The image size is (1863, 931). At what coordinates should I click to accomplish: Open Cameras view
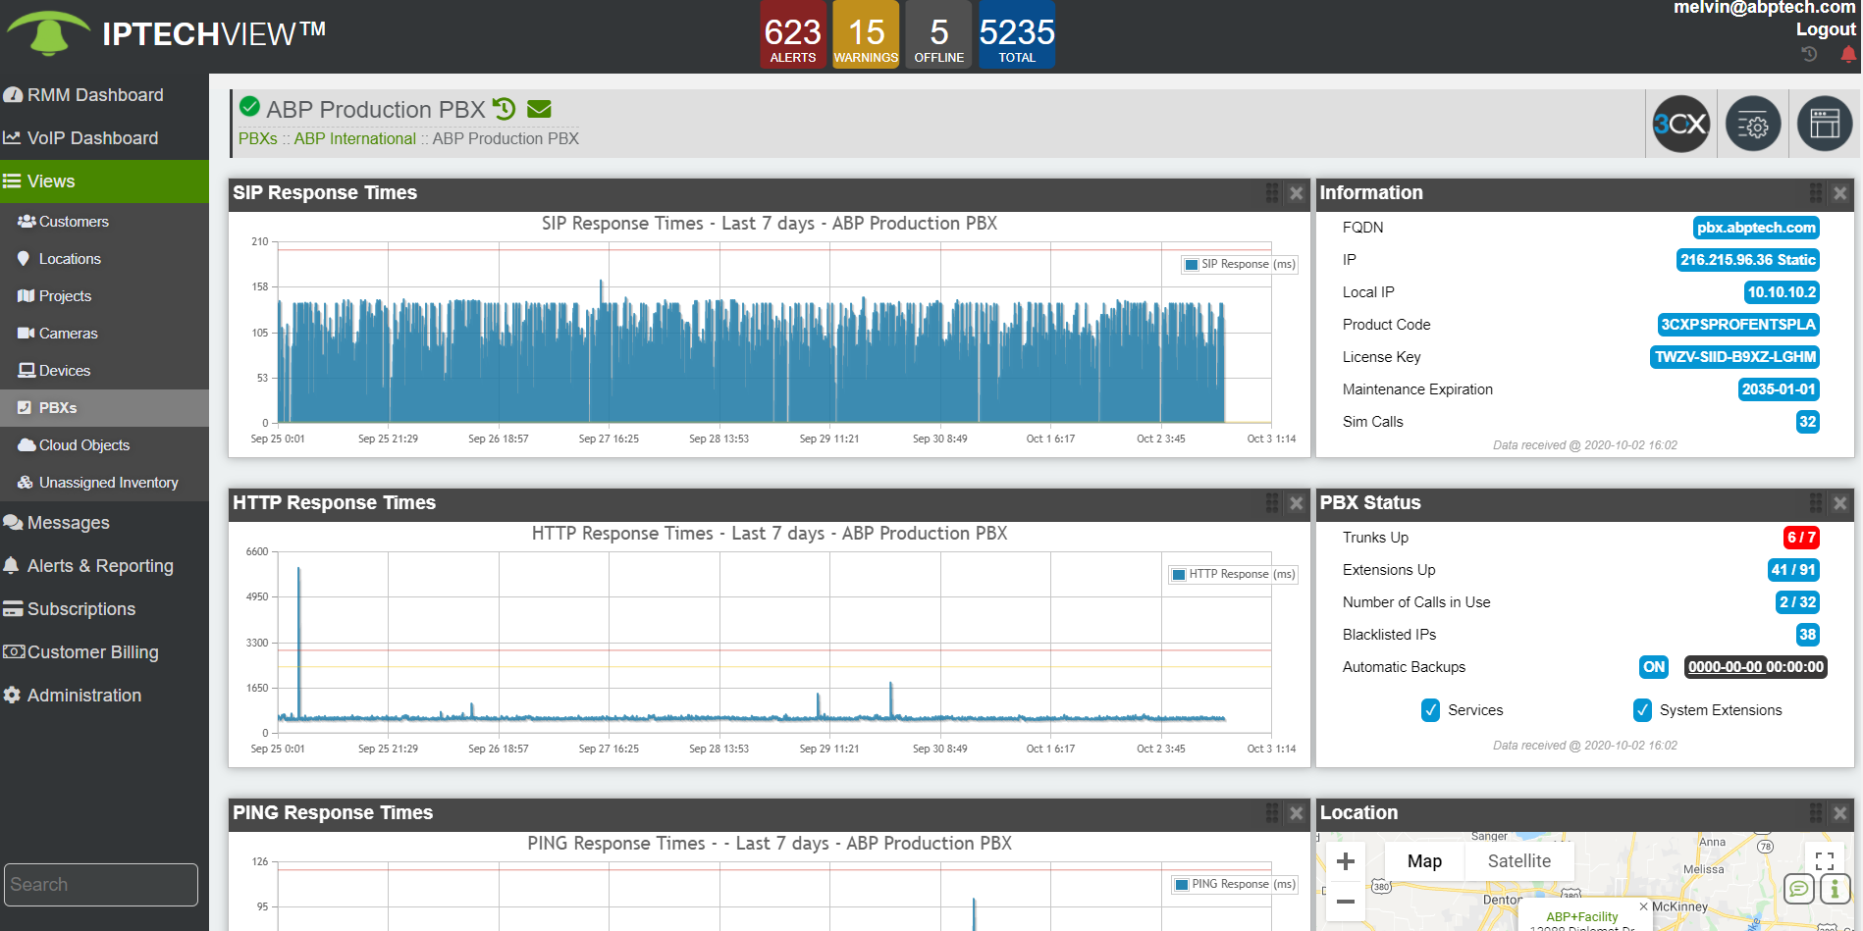(104, 334)
